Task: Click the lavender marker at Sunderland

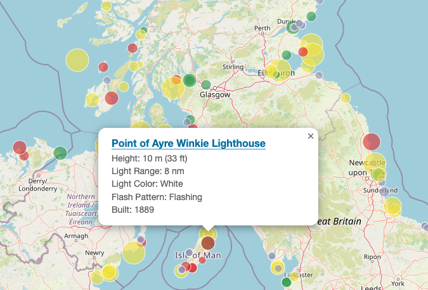Action: 384,191
